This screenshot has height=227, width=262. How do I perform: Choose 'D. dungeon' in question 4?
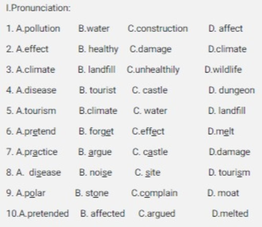232,91
